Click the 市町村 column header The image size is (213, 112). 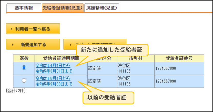coord(136,58)
